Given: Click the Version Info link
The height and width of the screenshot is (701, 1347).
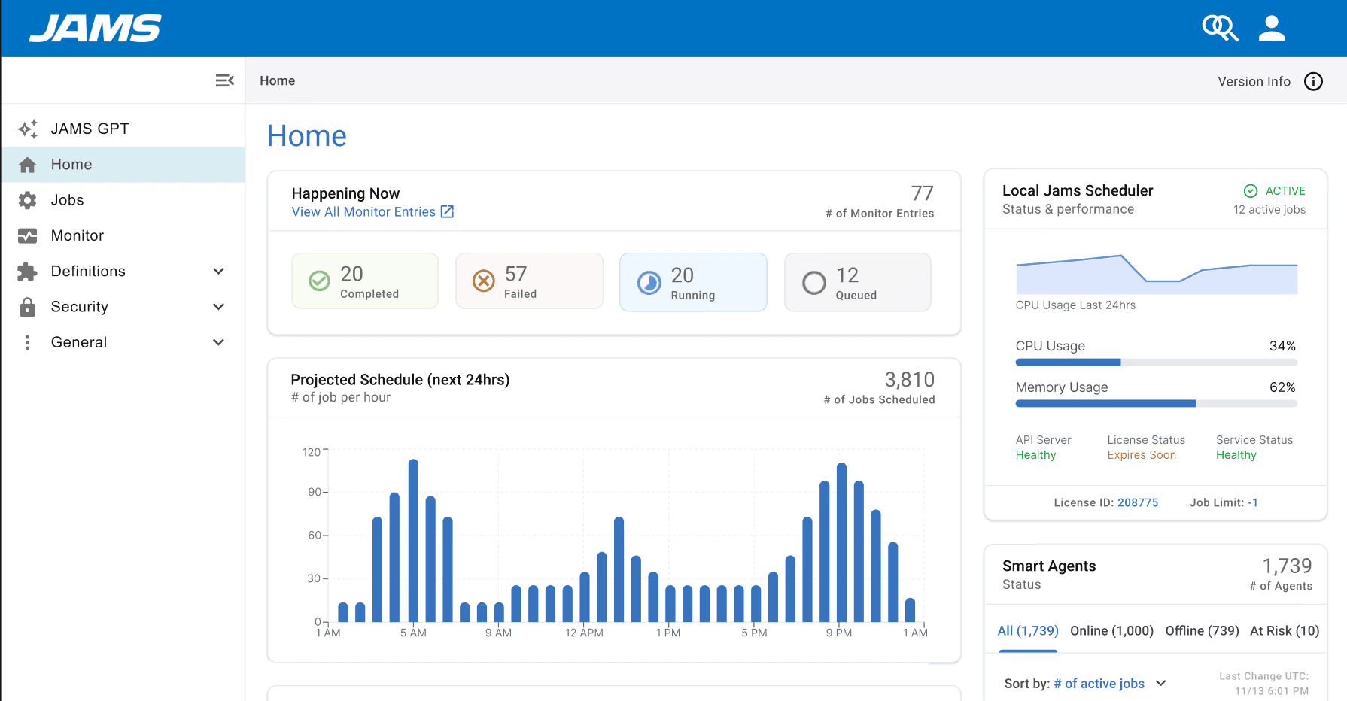Looking at the screenshot, I should click(1254, 81).
